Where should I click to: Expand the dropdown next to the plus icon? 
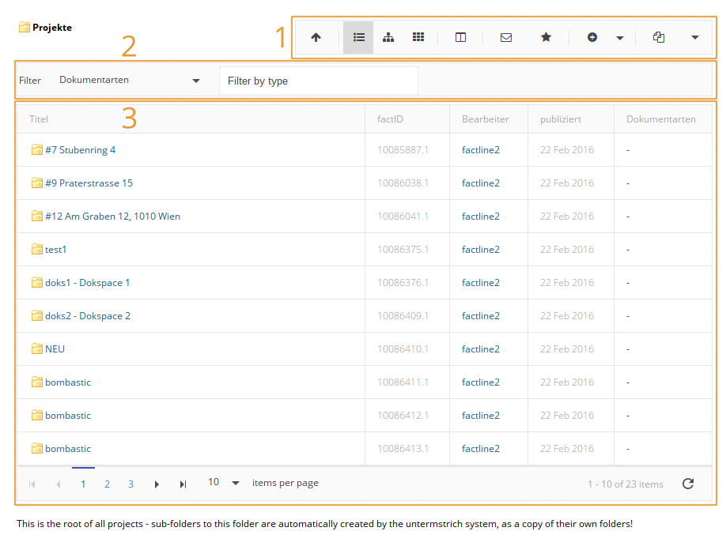pos(619,37)
